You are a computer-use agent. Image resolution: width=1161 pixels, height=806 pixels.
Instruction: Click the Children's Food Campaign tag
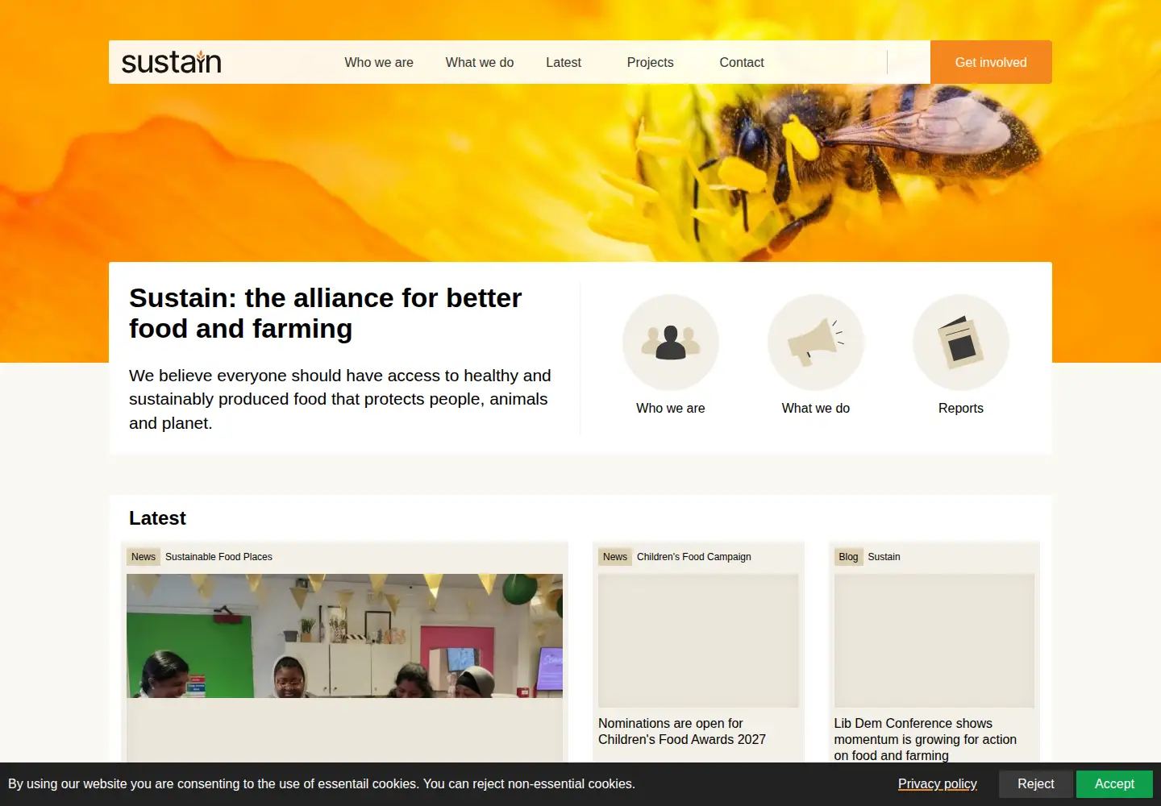(x=694, y=557)
